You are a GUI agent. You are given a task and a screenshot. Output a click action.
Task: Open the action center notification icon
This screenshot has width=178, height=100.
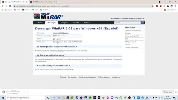(x=174, y=97)
